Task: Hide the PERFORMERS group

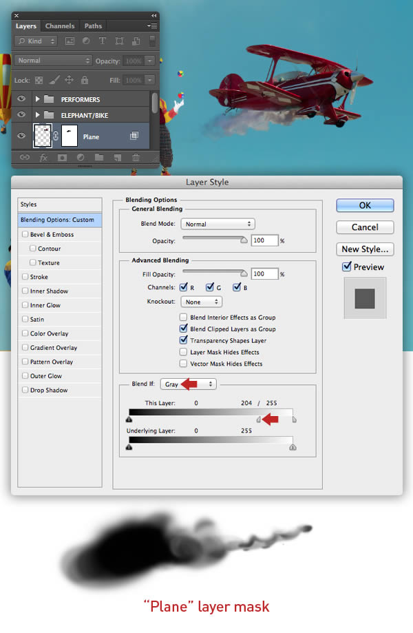Action: (x=21, y=99)
